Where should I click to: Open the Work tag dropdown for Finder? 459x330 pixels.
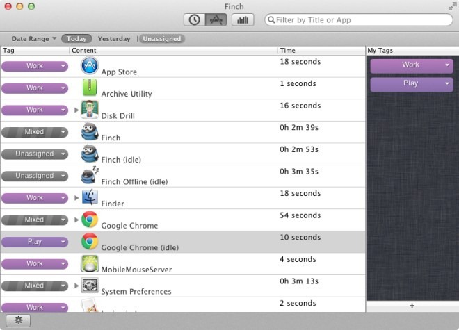pos(35,198)
